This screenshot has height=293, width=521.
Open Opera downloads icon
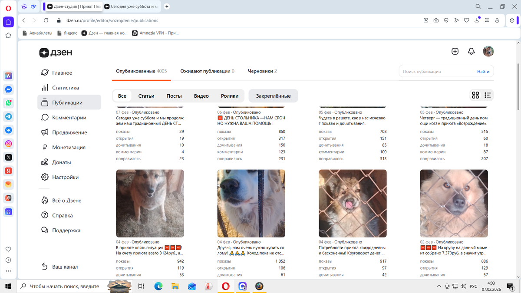477,20
